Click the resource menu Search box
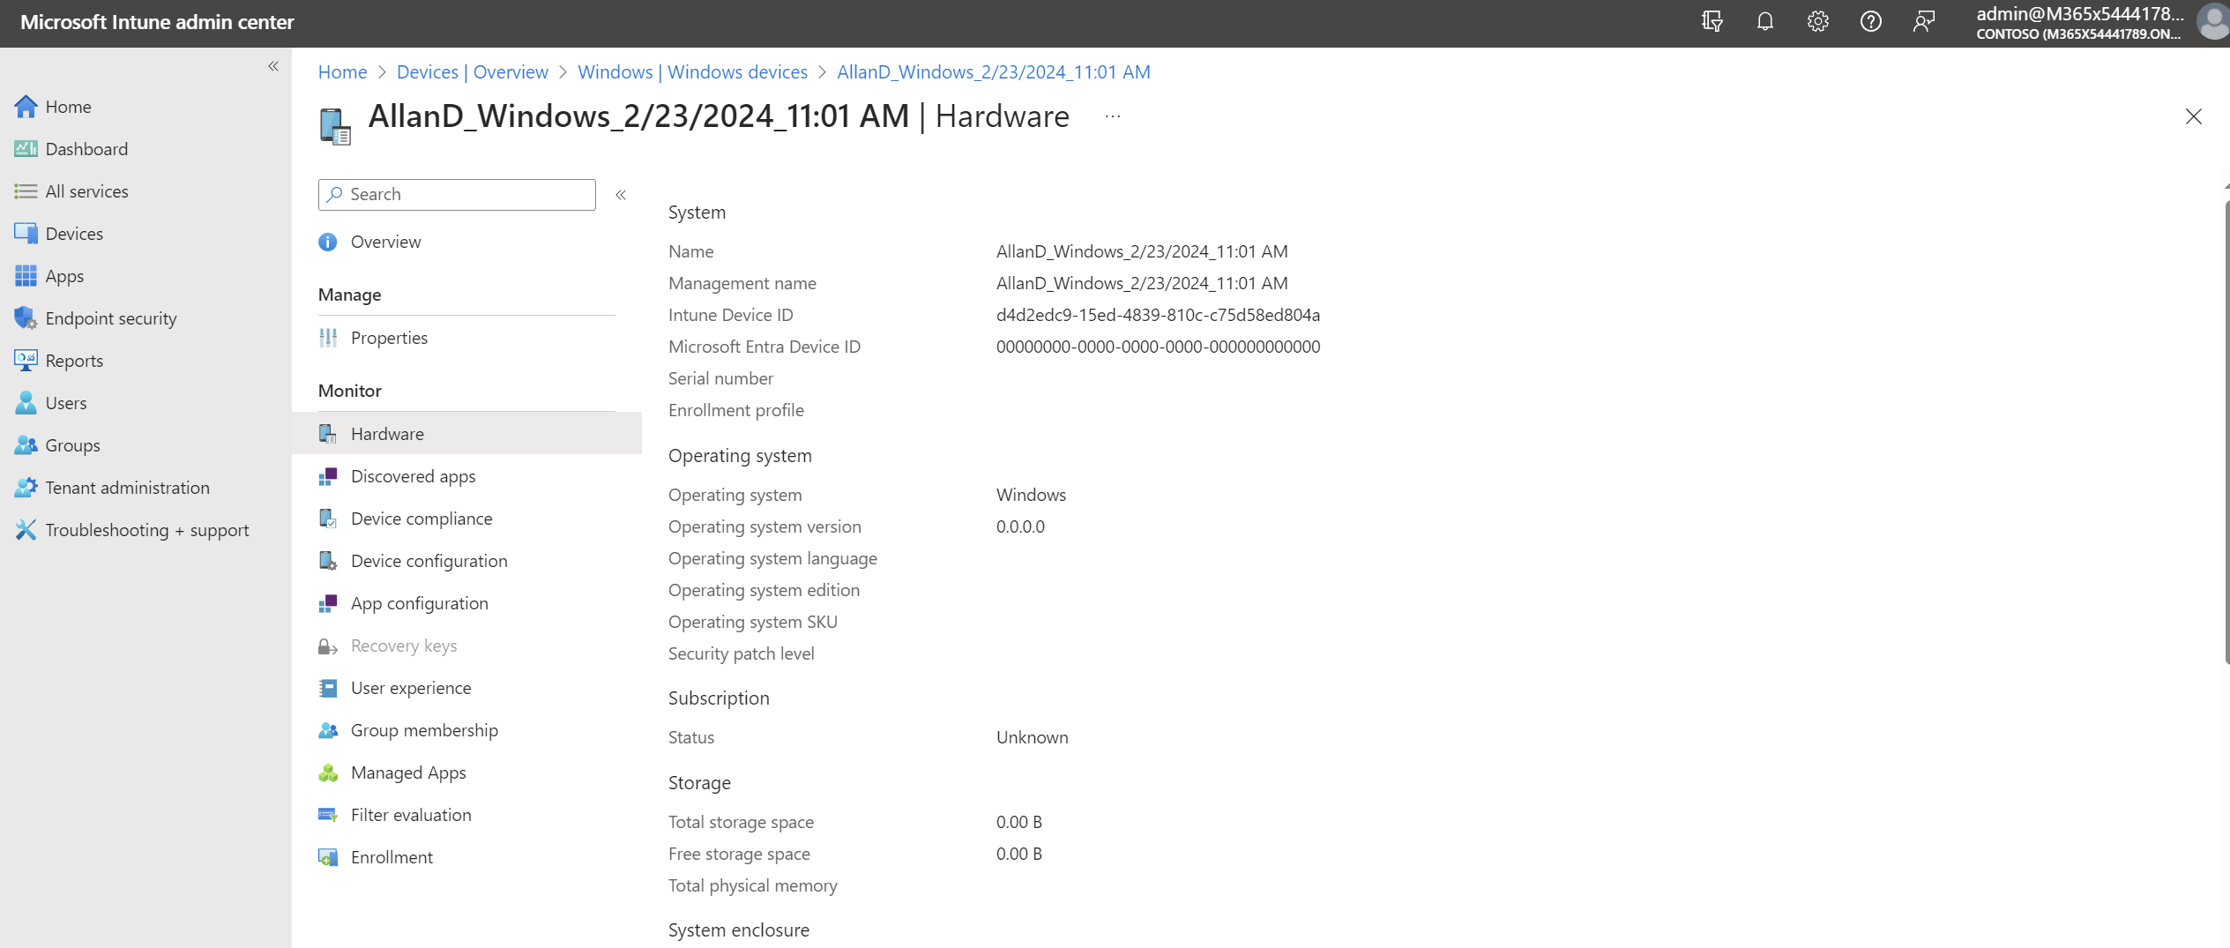This screenshot has height=948, width=2230. 457,194
